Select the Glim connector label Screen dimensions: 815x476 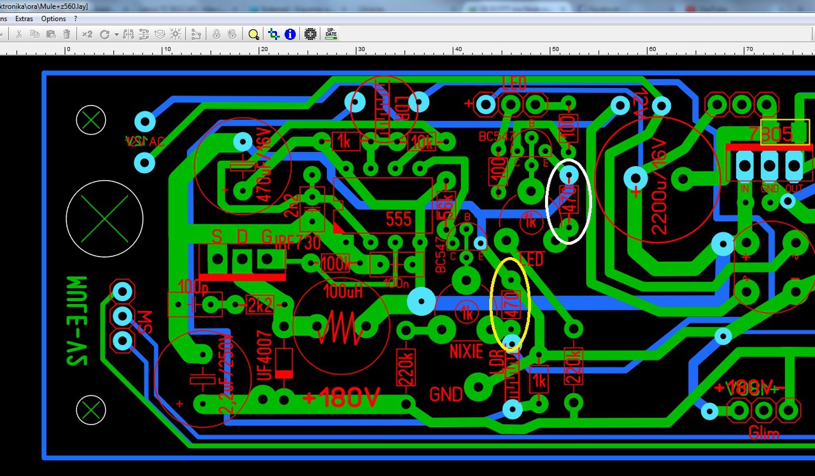(x=763, y=433)
